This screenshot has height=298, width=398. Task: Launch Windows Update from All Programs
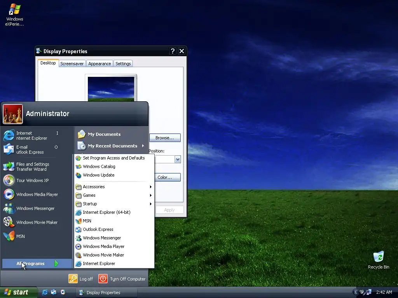pos(114,175)
